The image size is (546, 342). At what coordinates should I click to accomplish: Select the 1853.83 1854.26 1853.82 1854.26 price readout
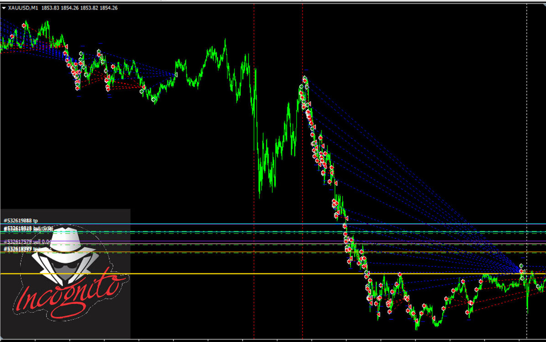[79, 8]
